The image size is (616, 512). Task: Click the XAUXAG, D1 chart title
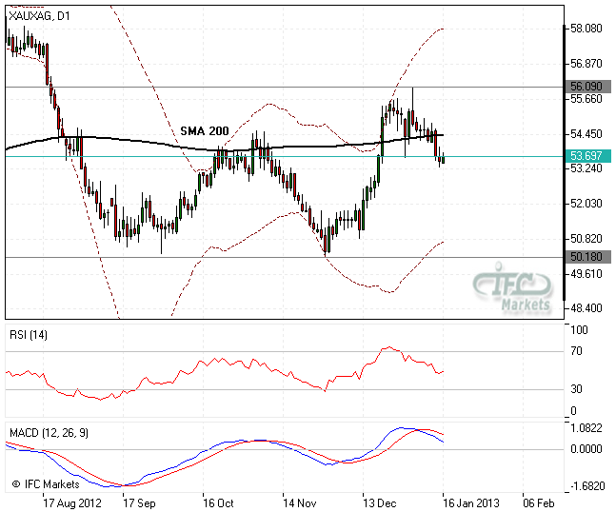pos(39,15)
